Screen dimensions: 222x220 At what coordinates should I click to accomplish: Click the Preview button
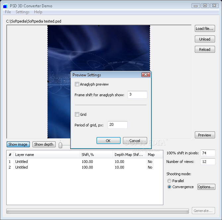(x=205, y=135)
